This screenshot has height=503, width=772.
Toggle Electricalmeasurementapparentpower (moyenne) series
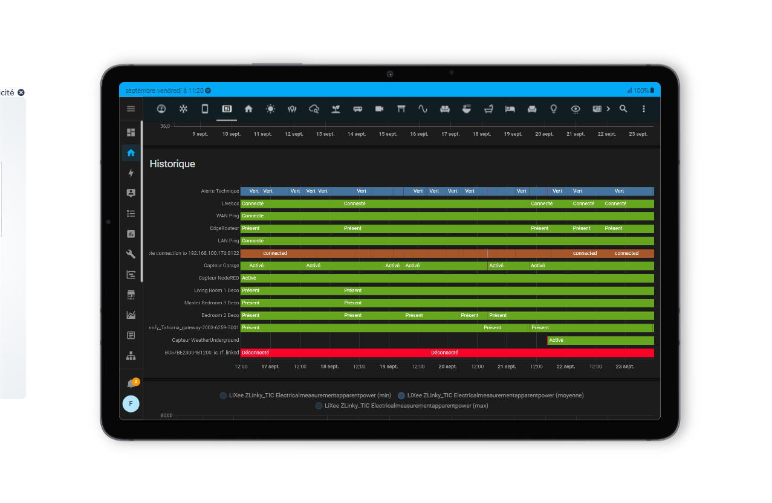click(x=490, y=396)
